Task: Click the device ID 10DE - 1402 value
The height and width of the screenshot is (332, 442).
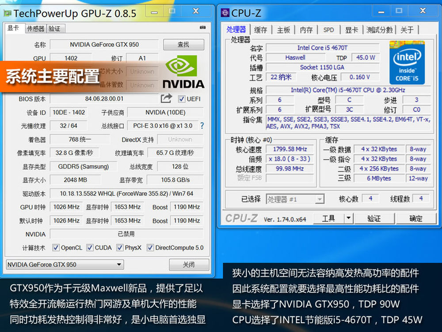Action: tap(69, 112)
